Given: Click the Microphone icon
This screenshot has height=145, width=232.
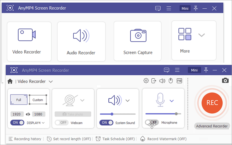Looking at the screenshot, I should (160, 100).
